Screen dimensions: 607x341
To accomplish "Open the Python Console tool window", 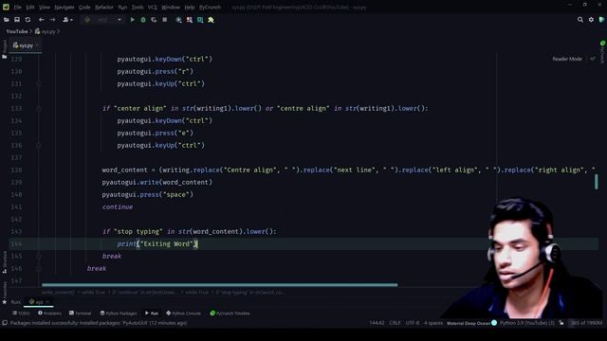I will (x=183, y=314).
